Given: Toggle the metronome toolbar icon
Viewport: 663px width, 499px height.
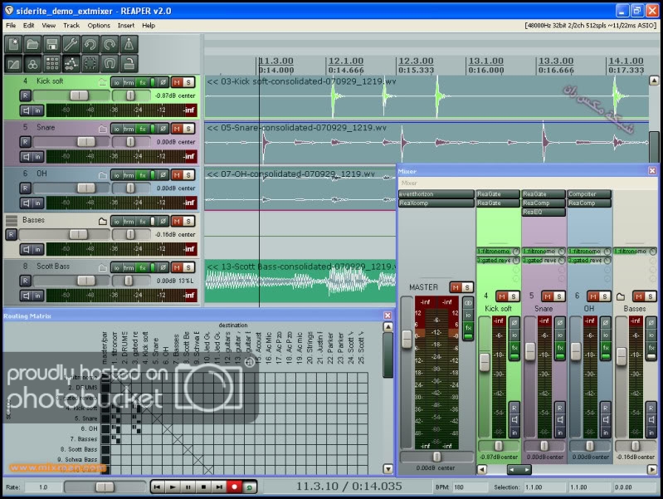Looking at the screenshot, I should click(129, 45).
